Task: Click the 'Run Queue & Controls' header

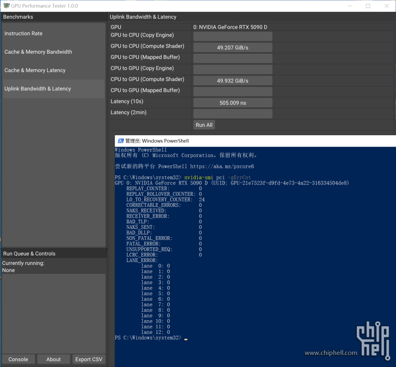Action: coord(29,254)
